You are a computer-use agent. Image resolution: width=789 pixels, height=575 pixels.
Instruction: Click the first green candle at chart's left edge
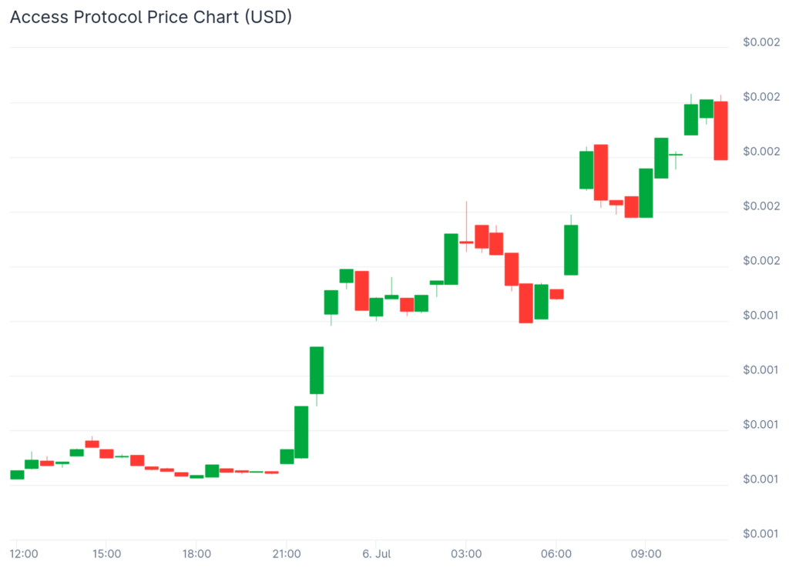17,474
